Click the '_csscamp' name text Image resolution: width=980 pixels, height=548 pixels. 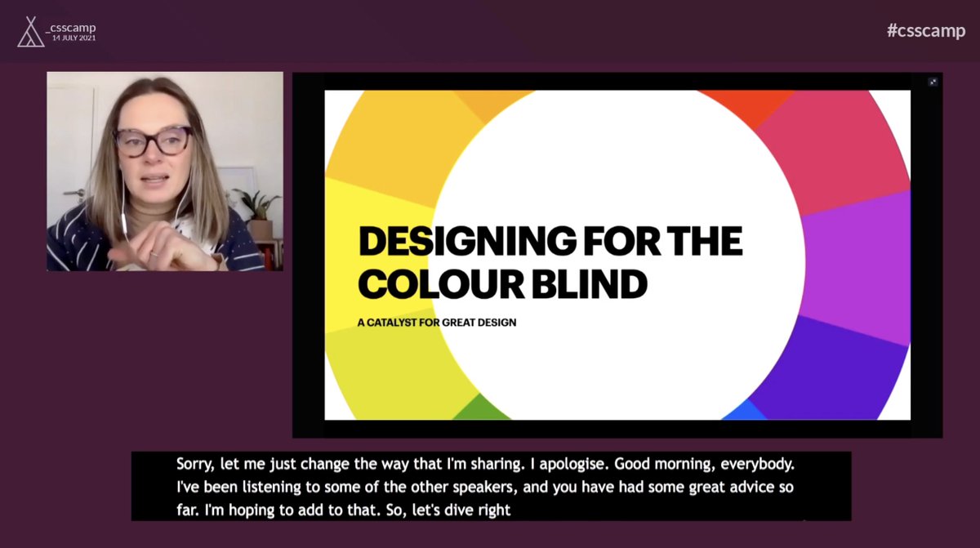tap(71, 28)
